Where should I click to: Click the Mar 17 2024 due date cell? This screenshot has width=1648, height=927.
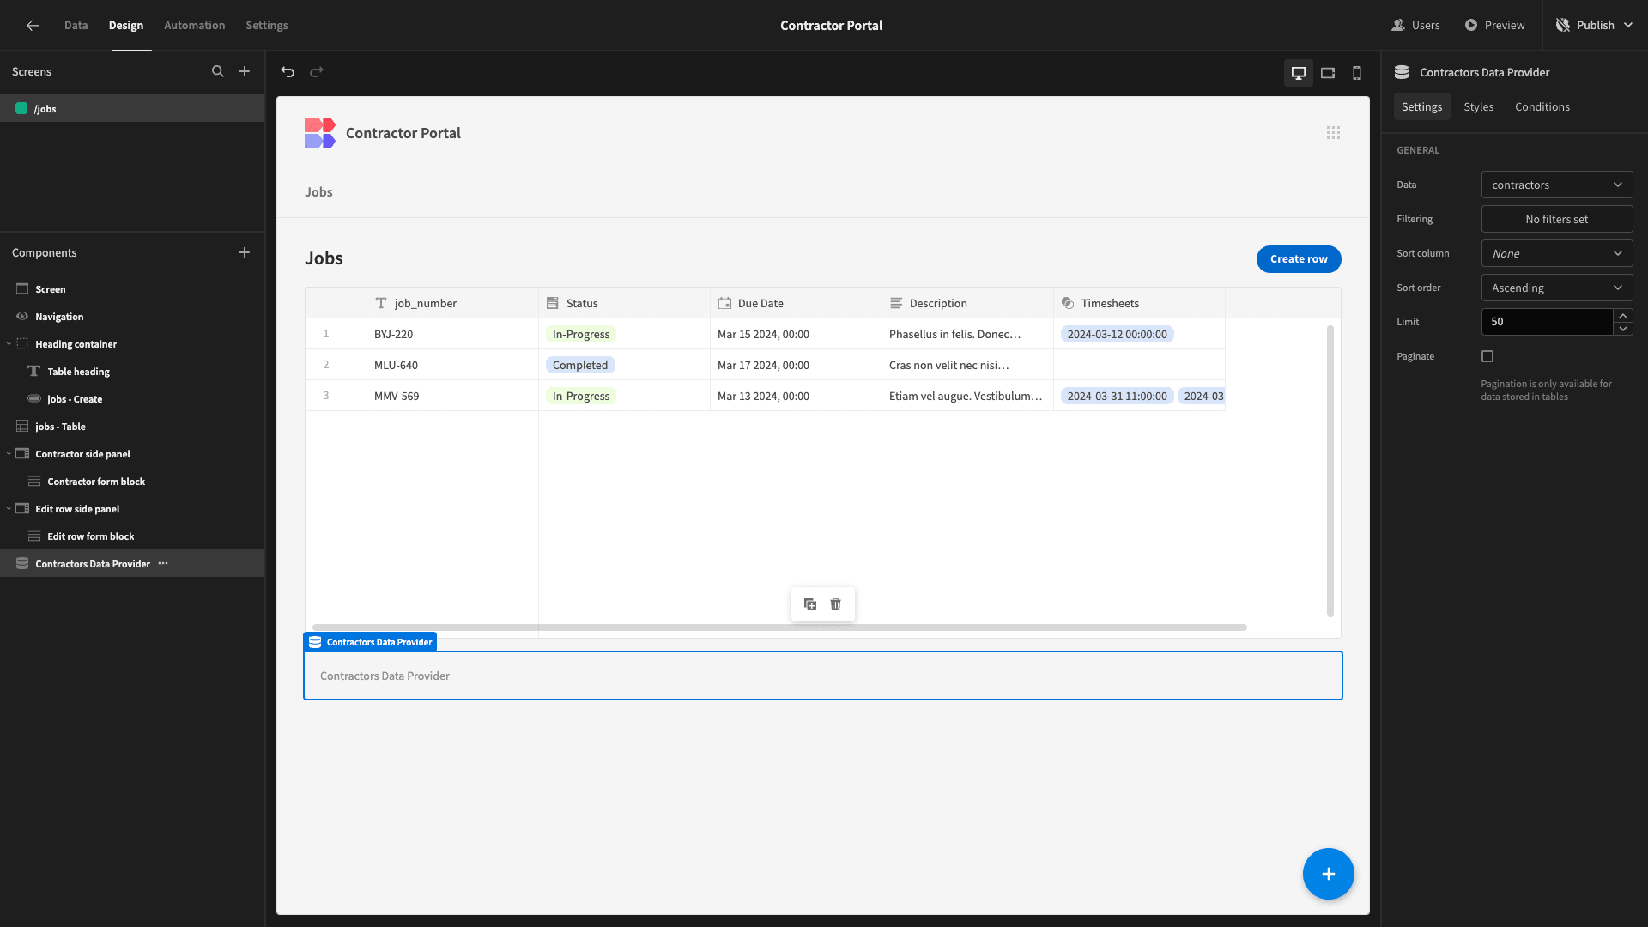pyautogui.click(x=797, y=365)
